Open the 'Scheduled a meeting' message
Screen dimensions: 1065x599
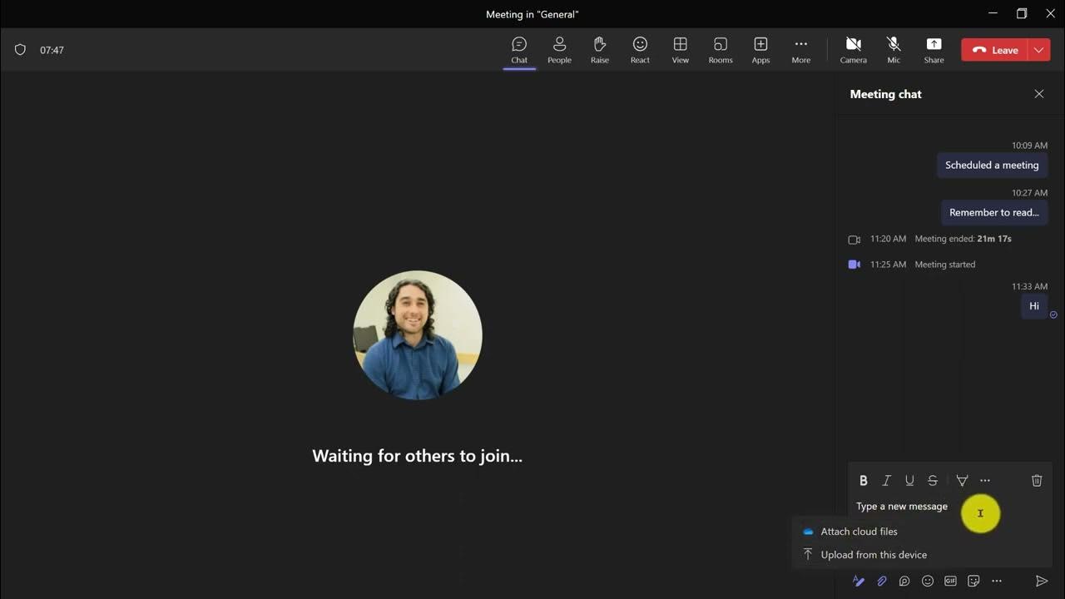click(x=992, y=165)
